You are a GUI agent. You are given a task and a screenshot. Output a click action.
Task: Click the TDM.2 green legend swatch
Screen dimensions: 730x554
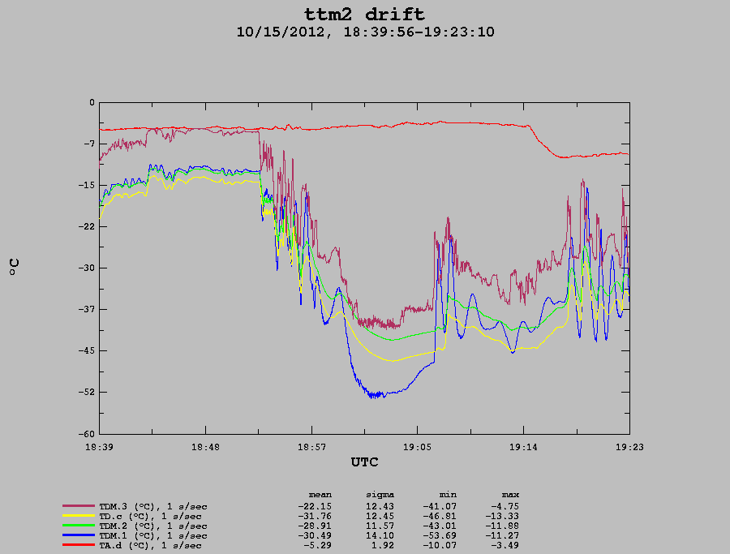point(79,526)
